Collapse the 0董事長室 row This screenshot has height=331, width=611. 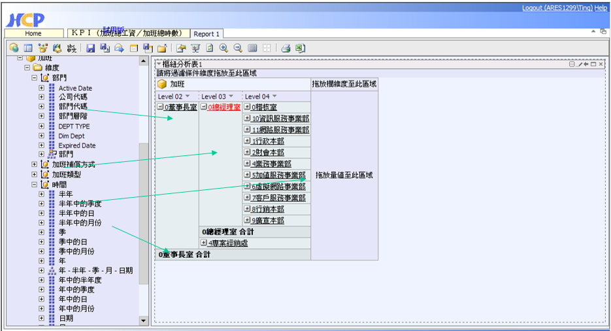(x=160, y=106)
